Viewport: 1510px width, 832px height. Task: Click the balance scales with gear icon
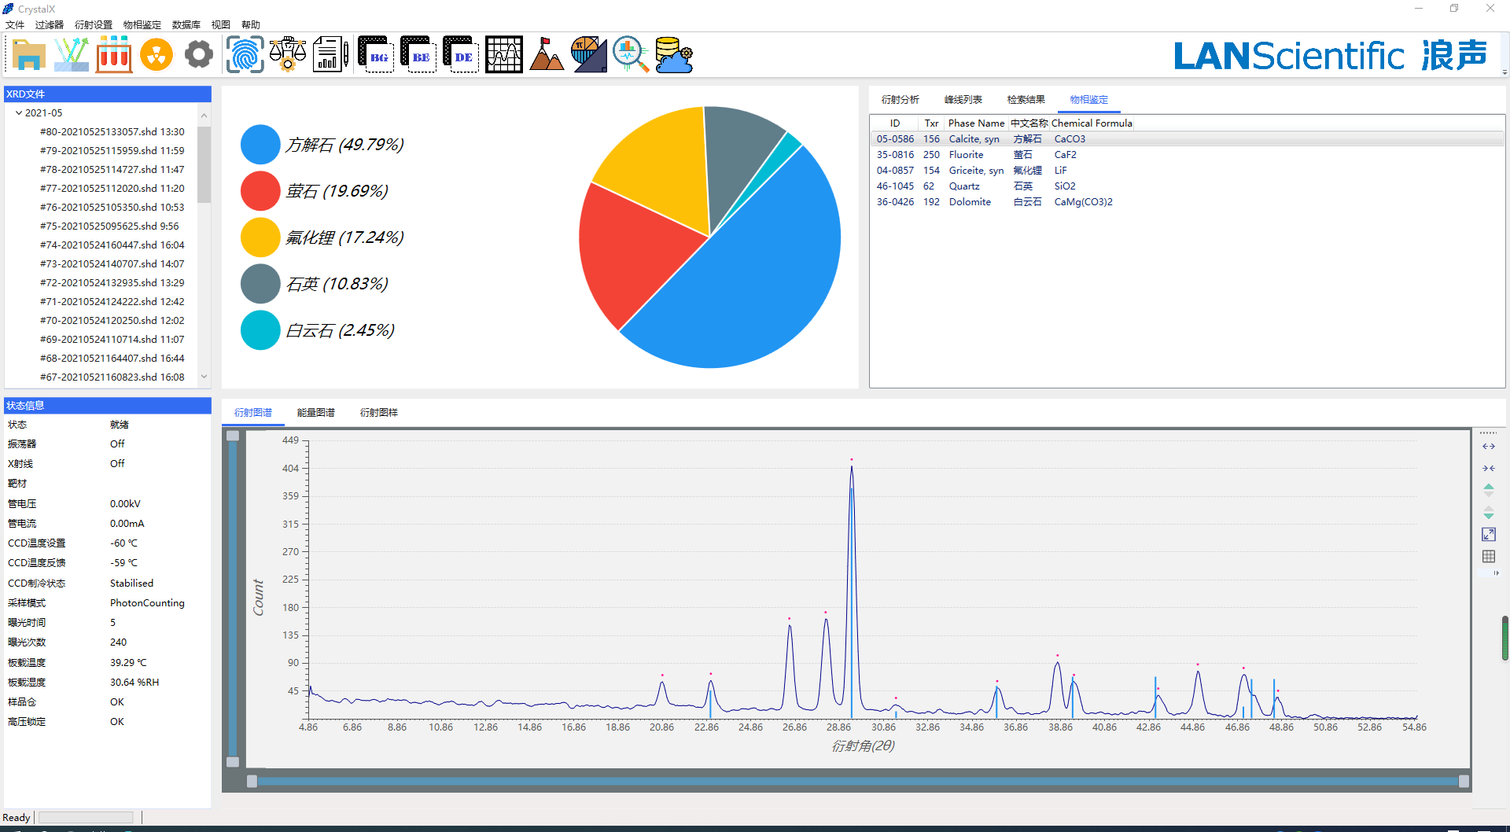[288, 55]
